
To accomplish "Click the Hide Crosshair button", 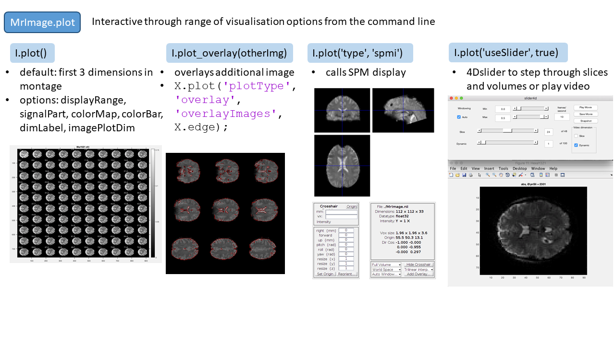I will [418, 264].
